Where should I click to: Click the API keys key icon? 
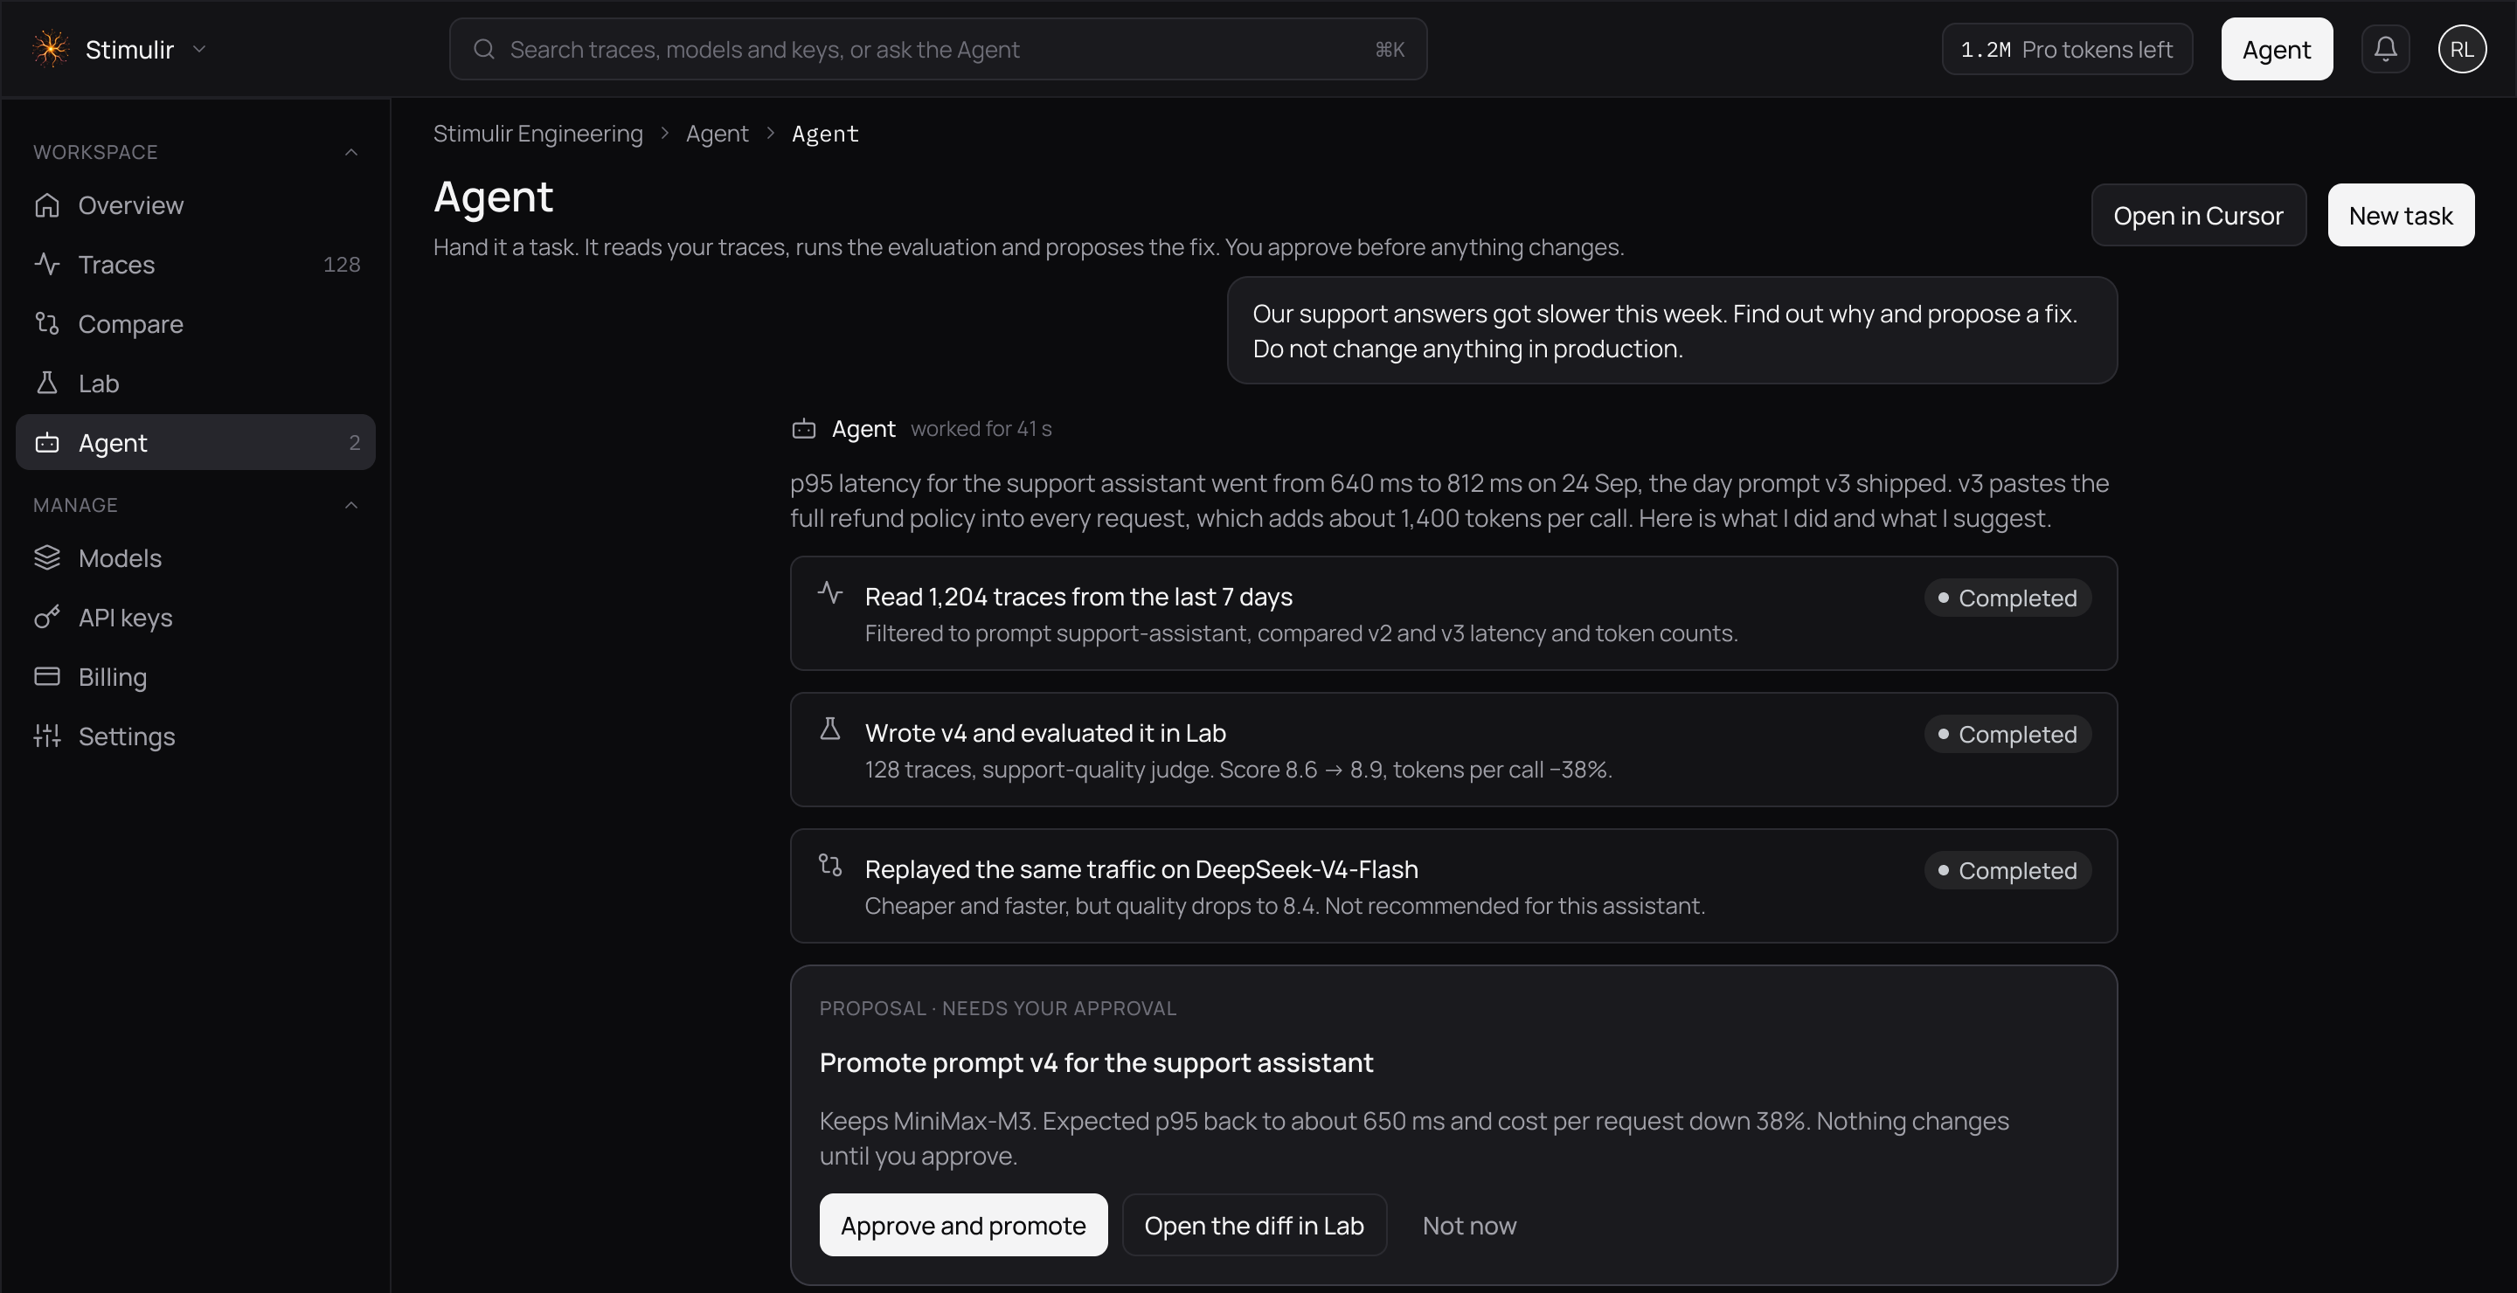[x=47, y=617]
